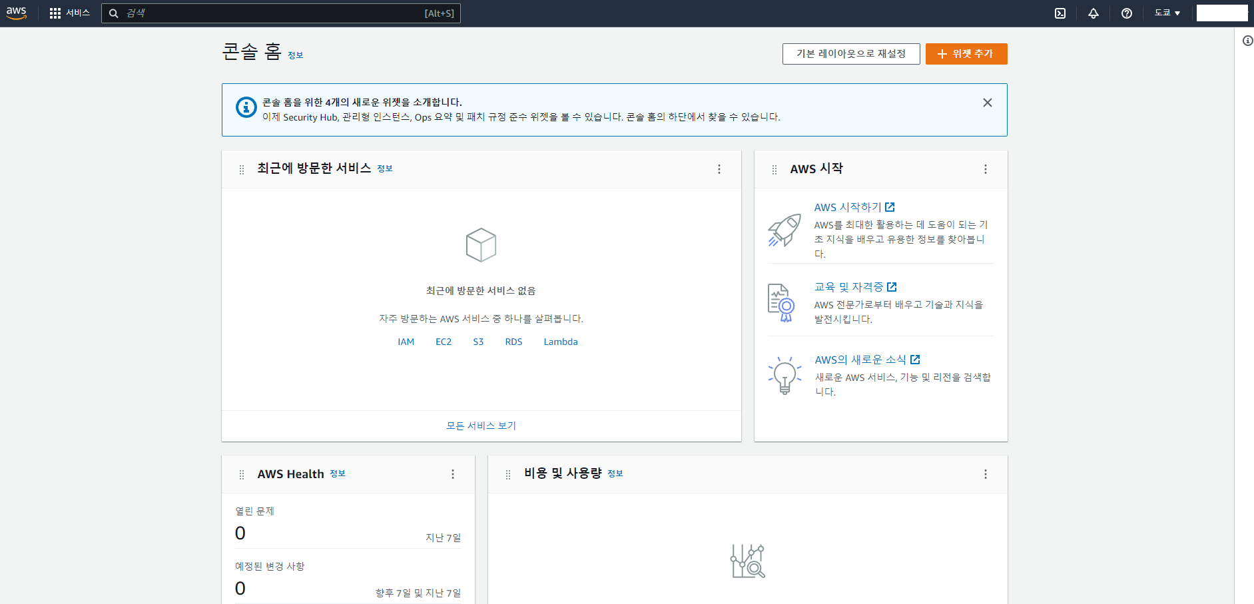
Task: Click the magnifier icon in search bar
Action: [x=114, y=13]
